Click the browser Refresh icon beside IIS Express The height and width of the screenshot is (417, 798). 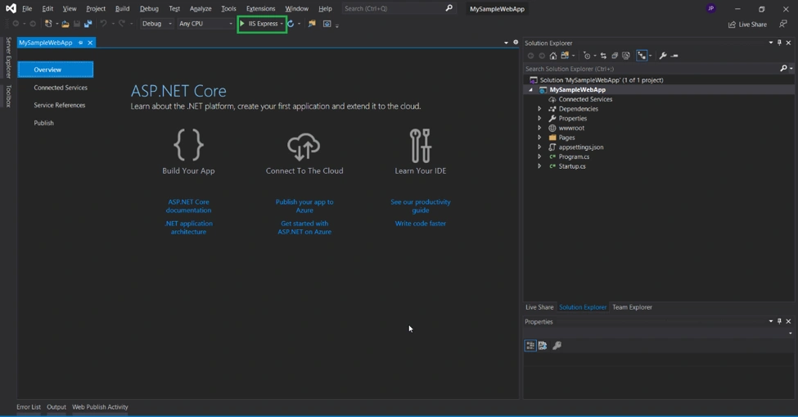291,24
